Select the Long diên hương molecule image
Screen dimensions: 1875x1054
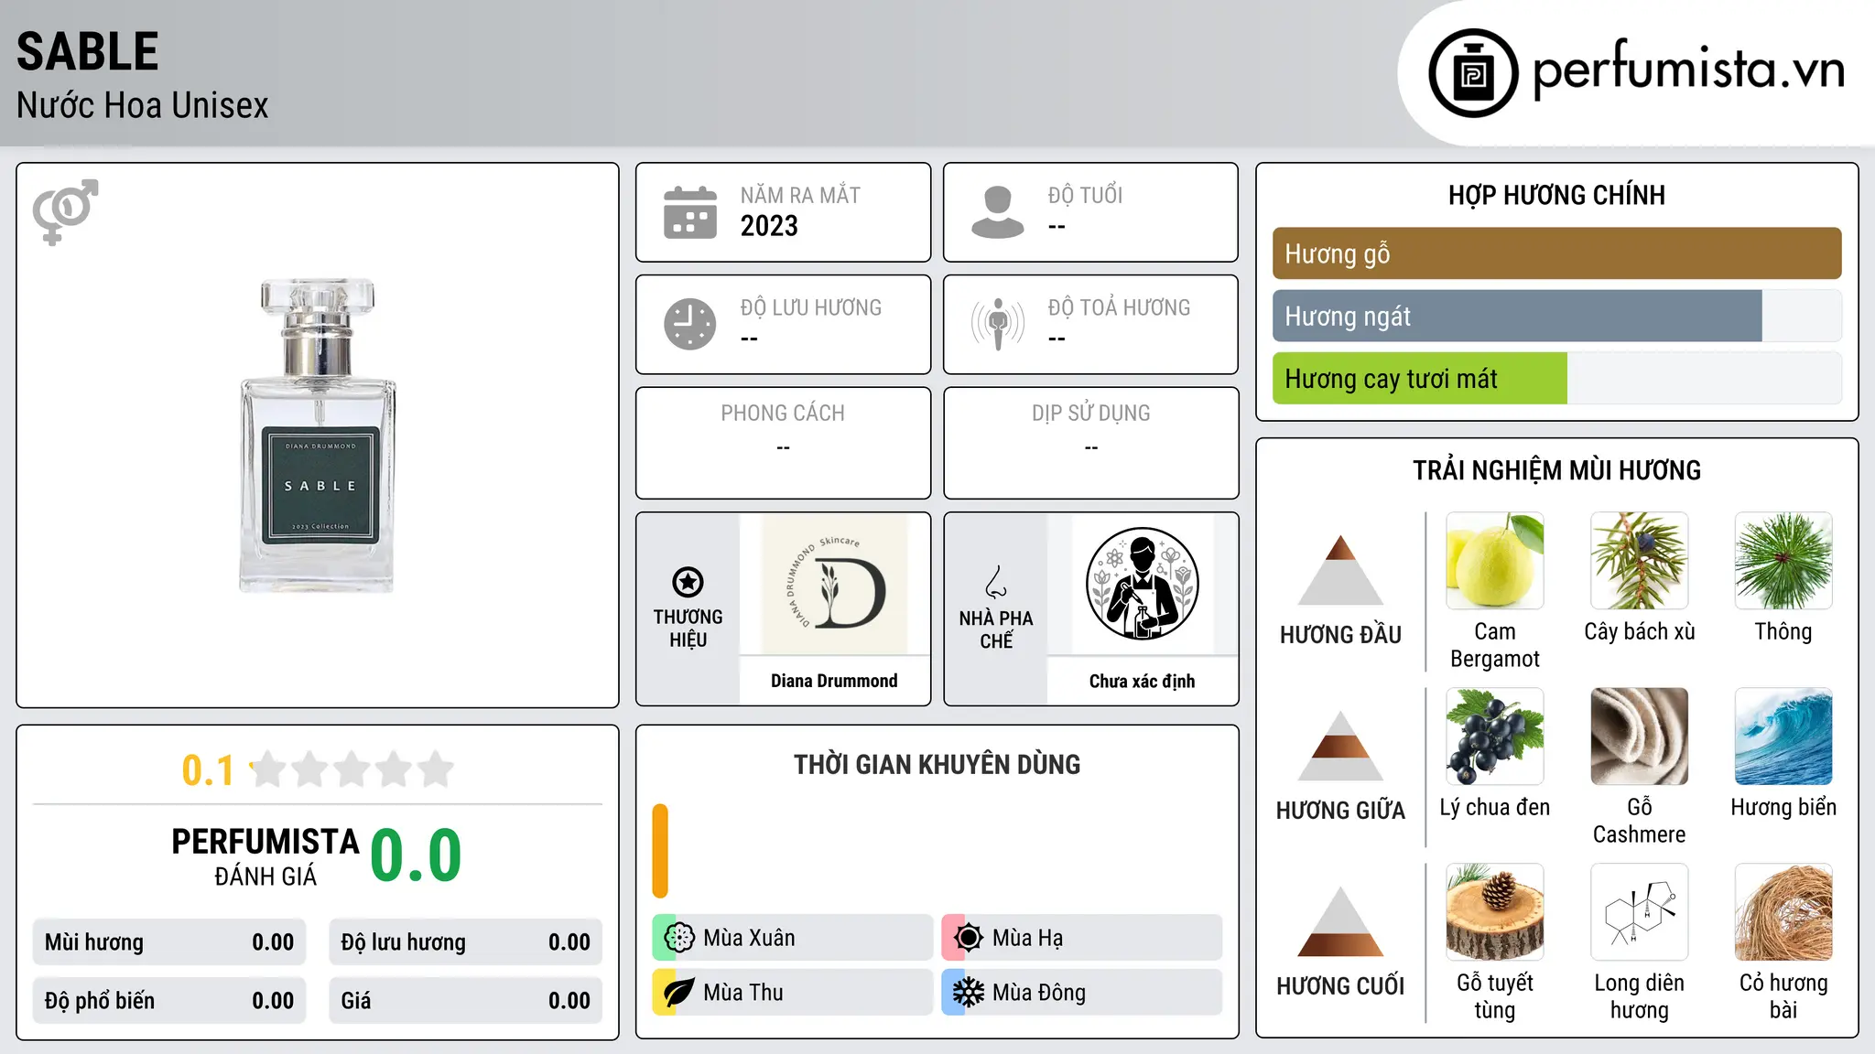[1639, 912]
